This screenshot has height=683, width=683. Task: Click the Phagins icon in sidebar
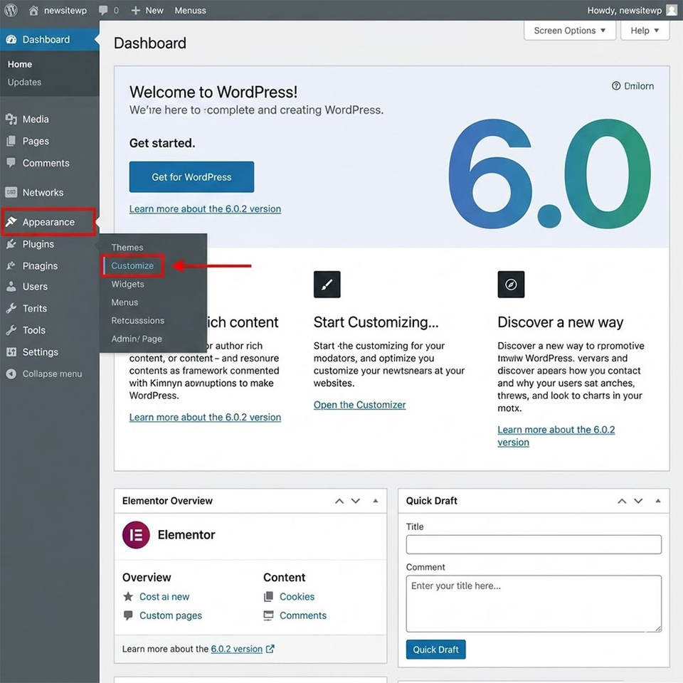point(11,265)
